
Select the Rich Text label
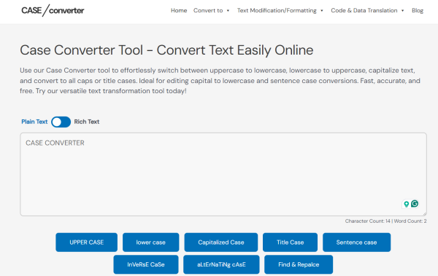pyautogui.click(x=87, y=122)
